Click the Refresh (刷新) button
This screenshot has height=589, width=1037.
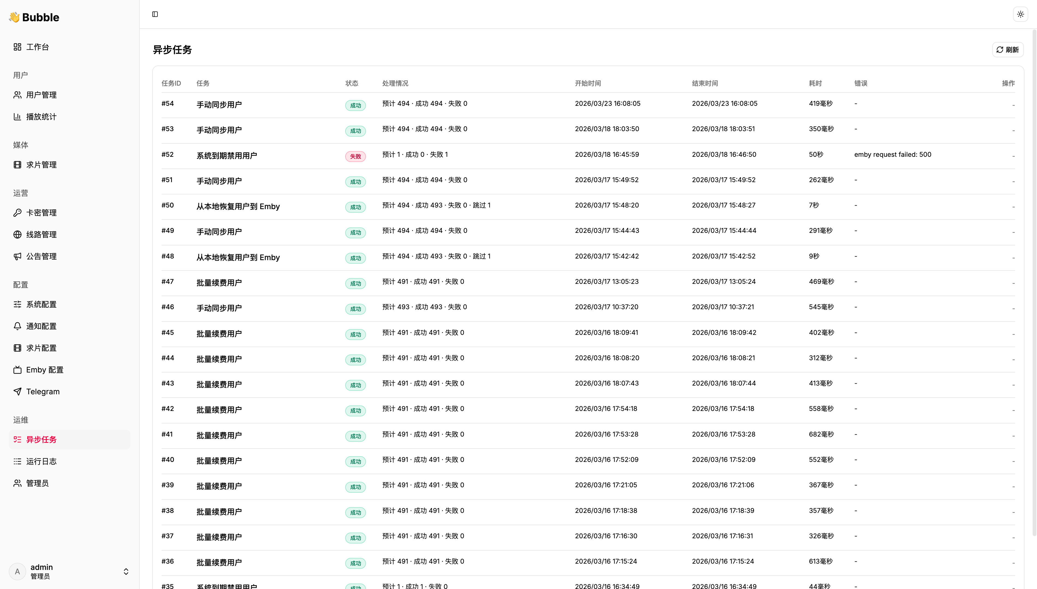click(x=1008, y=50)
